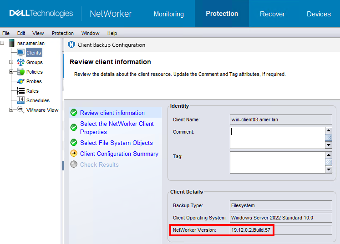
Task: Expand the Policies tree node
Action: [x=11, y=72]
